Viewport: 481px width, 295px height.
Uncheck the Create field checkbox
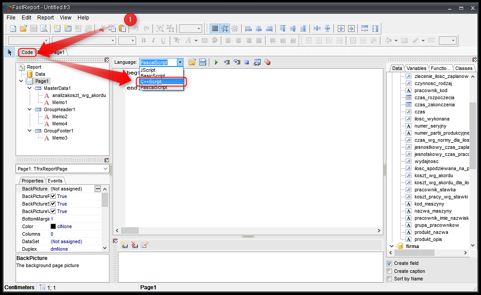[389, 264]
